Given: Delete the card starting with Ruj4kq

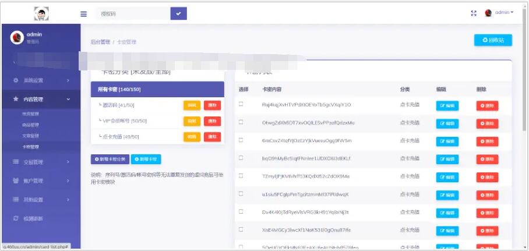Looking at the screenshot, I should [487, 105].
